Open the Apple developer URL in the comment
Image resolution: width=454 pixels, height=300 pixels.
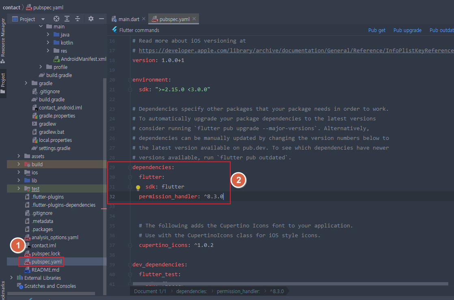pyautogui.click(x=296, y=51)
